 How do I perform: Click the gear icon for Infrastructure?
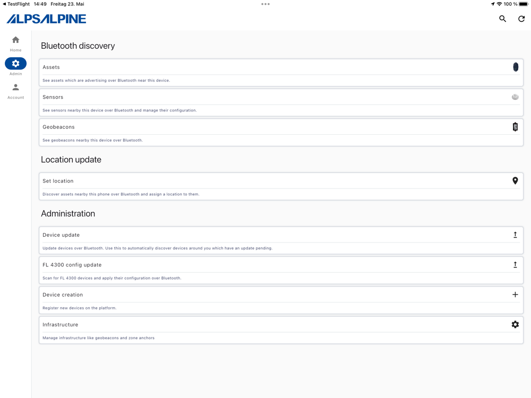coord(515,325)
